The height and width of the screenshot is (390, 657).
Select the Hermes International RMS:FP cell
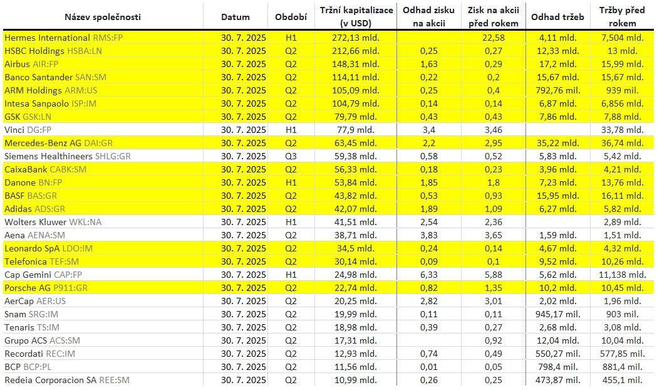[x=103, y=38]
